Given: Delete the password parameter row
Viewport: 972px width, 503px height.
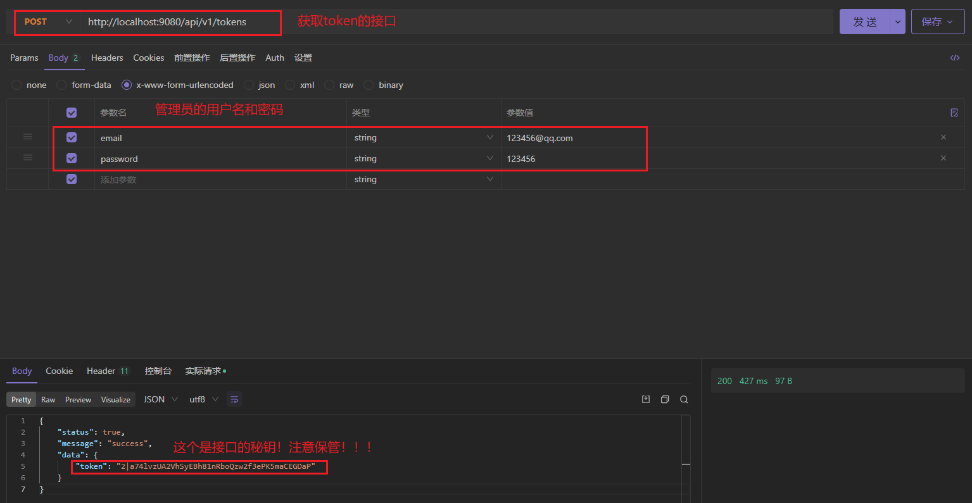Looking at the screenshot, I should (x=944, y=158).
